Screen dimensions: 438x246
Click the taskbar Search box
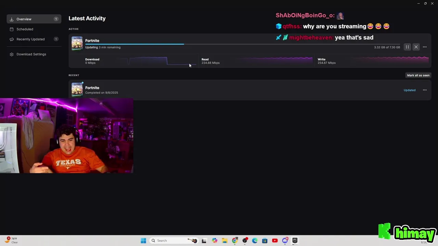[x=174, y=241]
